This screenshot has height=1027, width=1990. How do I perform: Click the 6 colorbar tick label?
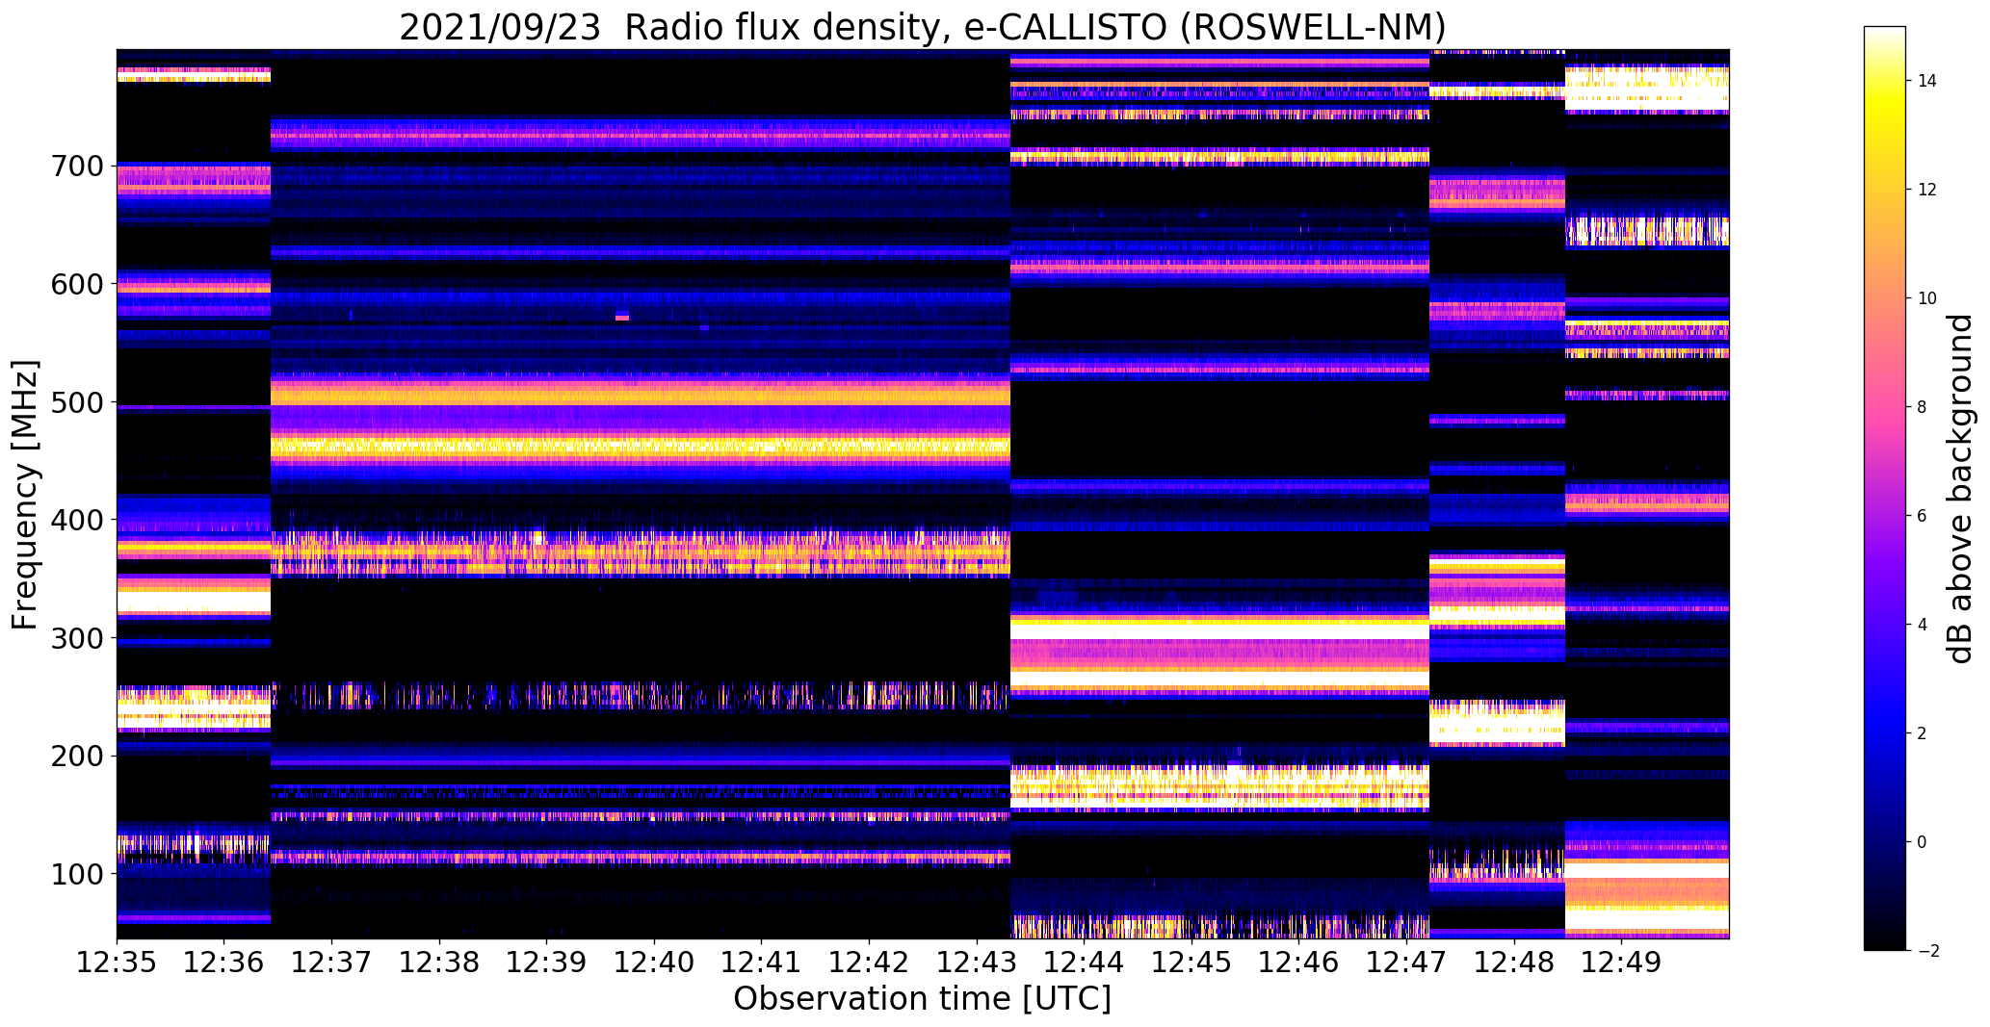tap(1922, 516)
